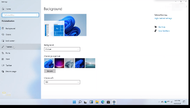Screen dimensions: 190x108
Task: Open Widgets from the taskbar
Action: [91, 102]
